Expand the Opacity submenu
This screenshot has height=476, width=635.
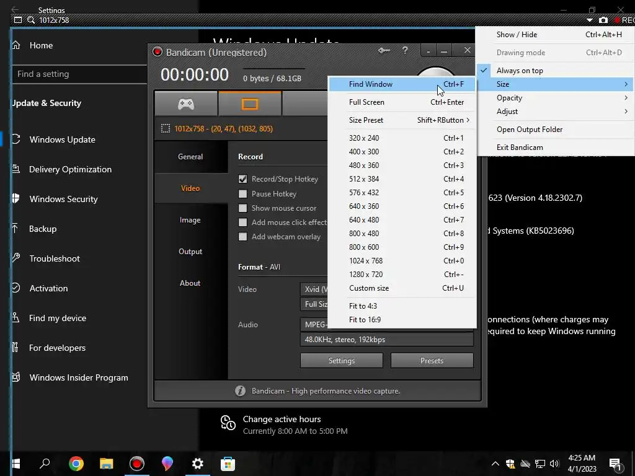[555, 98]
